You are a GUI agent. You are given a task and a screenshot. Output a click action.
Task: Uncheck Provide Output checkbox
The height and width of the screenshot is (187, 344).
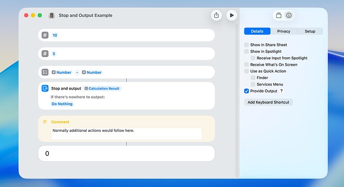(x=246, y=91)
